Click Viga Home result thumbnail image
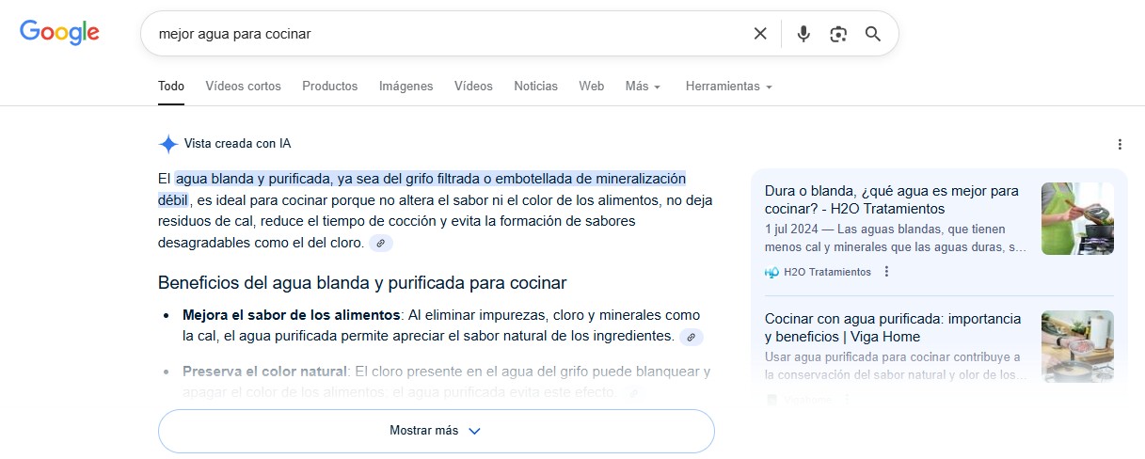1145x459 pixels. point(1077,346)
